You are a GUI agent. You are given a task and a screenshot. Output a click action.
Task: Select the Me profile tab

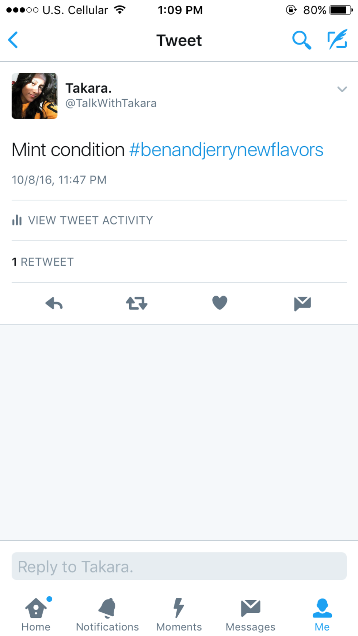322,614
